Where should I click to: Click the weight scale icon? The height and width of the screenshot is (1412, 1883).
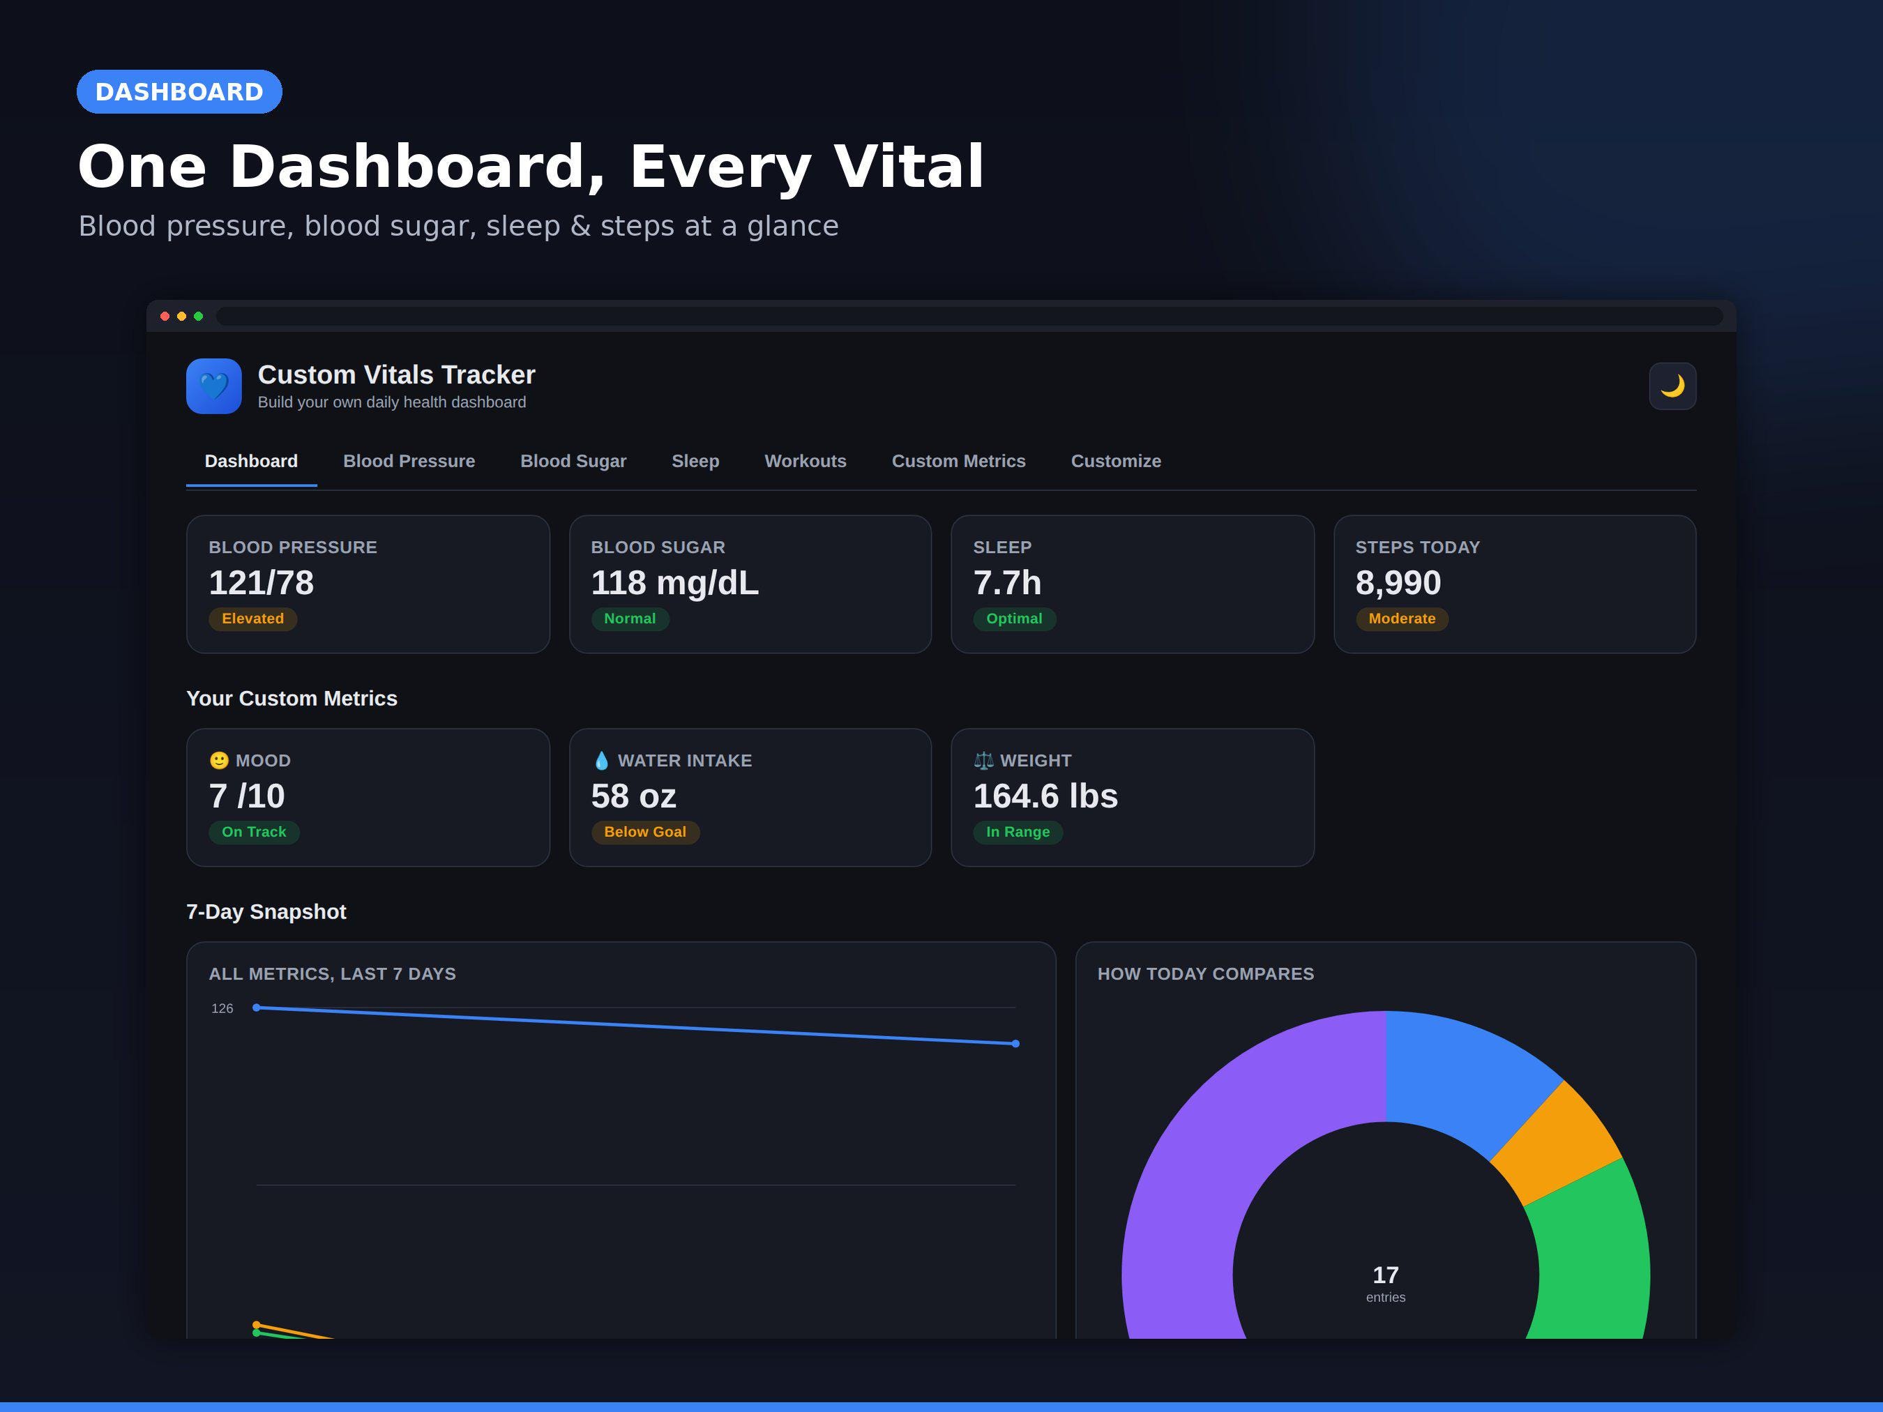(983, 760)
